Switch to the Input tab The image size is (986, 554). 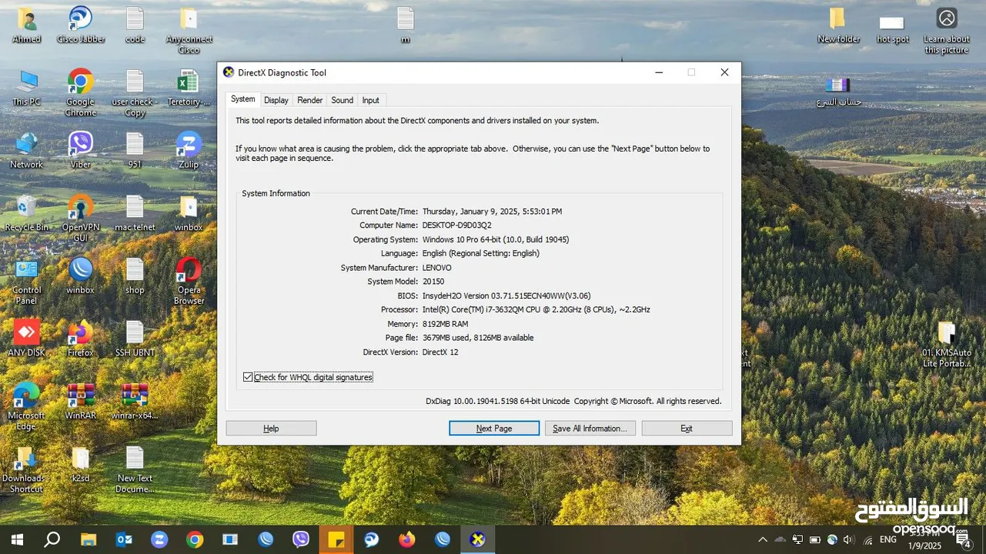371,100
